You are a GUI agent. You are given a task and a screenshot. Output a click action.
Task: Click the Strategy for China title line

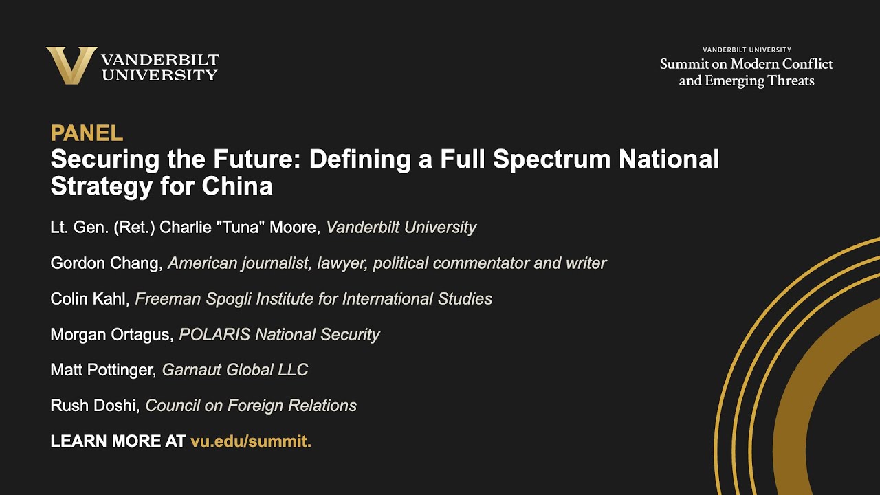click(162, 186)
